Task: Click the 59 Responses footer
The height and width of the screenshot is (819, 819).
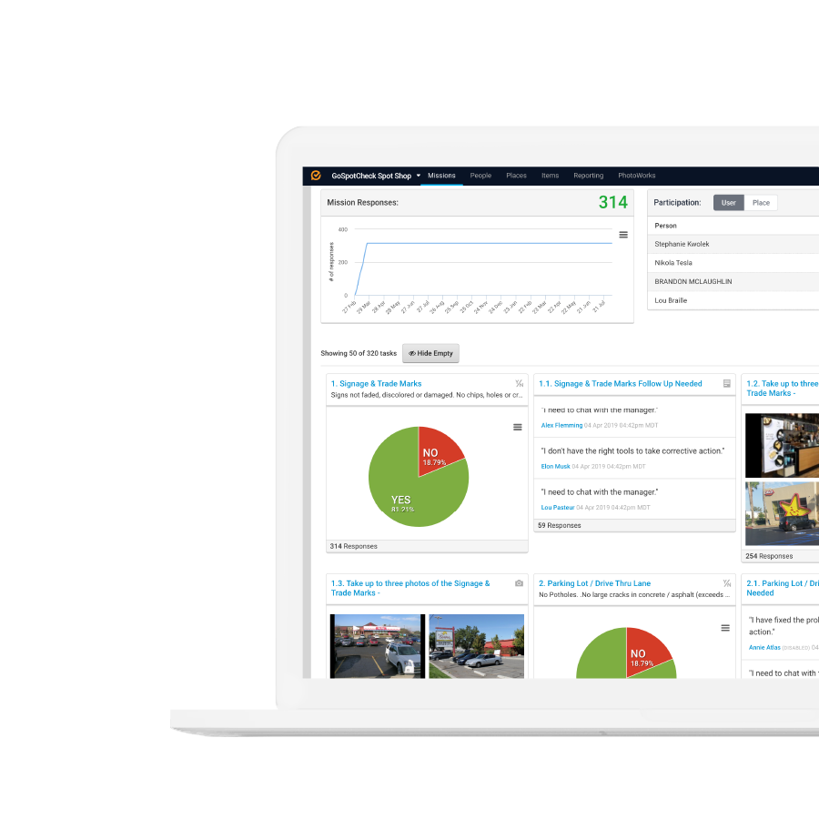Action: tap(559, 525)
